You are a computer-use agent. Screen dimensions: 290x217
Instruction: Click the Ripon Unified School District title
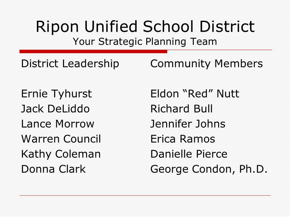point(145,27)
